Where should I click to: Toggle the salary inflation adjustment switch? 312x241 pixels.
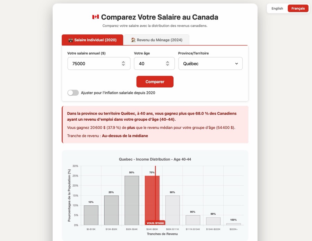click(x=73, y=93)
